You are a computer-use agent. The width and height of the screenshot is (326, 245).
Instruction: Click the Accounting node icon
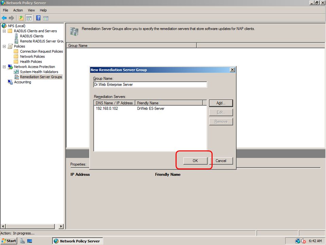(10, 82)
